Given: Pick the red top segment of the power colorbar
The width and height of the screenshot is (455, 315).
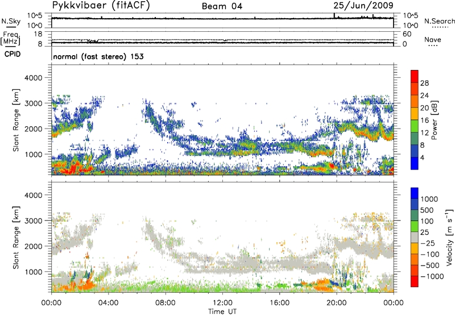Looking at the screenshot, I should click(415, 76).
